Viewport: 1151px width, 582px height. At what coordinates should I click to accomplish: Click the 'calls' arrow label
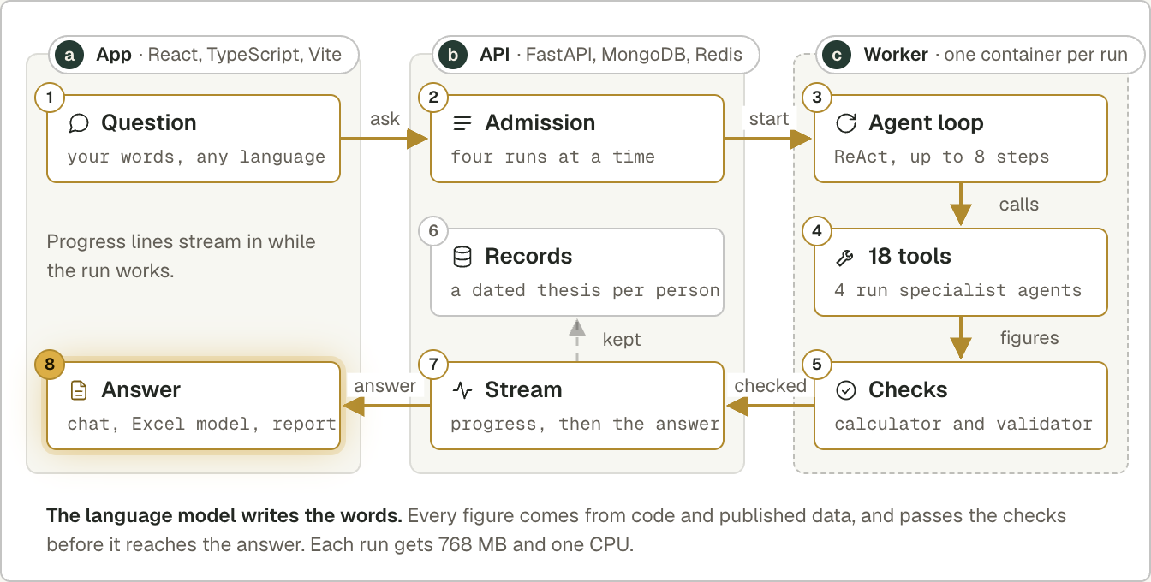click(1018, 205)
